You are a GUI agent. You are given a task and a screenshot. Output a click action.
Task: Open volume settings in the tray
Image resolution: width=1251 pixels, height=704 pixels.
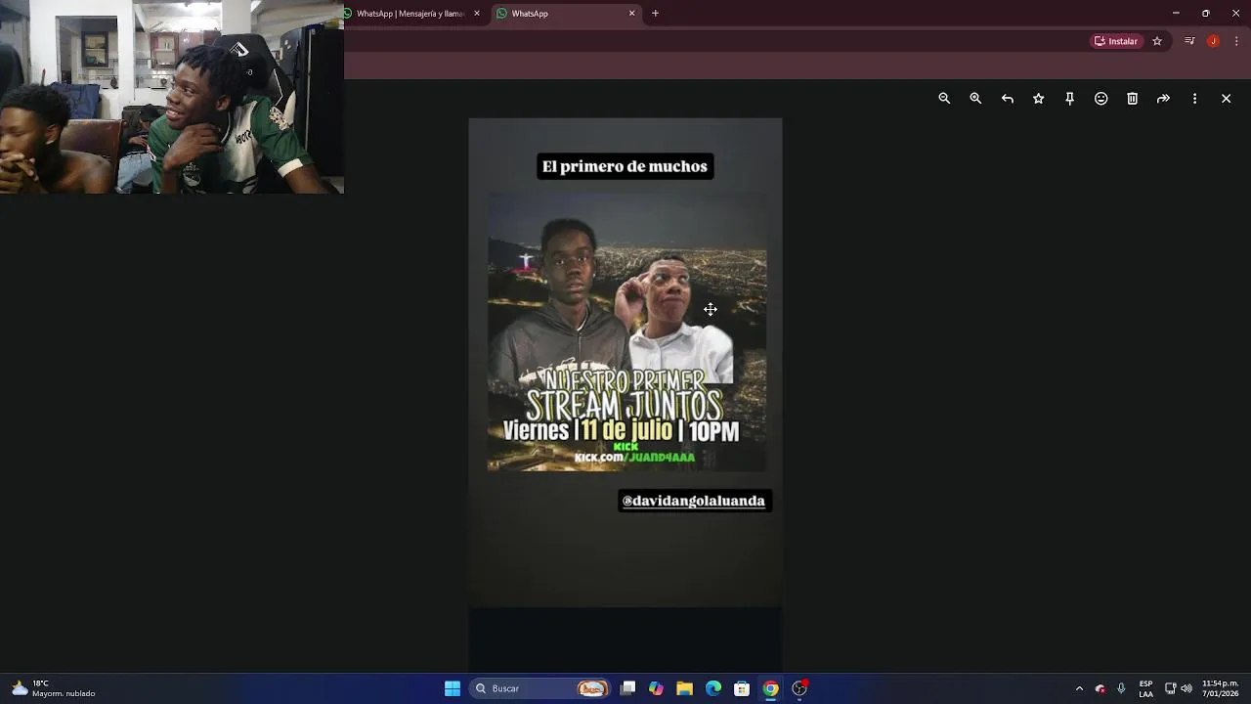click(x=1186, y=688)
